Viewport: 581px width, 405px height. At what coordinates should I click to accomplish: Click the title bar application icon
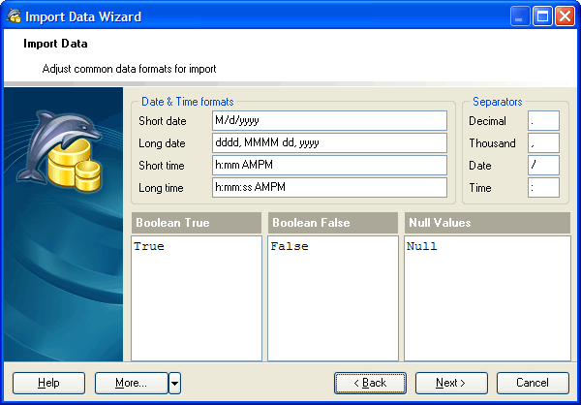tap(14, 16)
